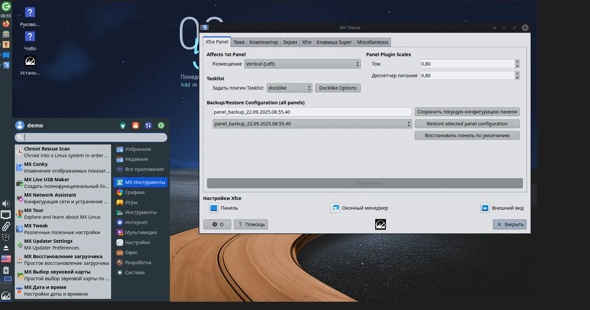This screenshot has height=310, width=590.
Task: Expand the panel backup selection dropdown
Action: pyautogui.click(x=312, y=124)
